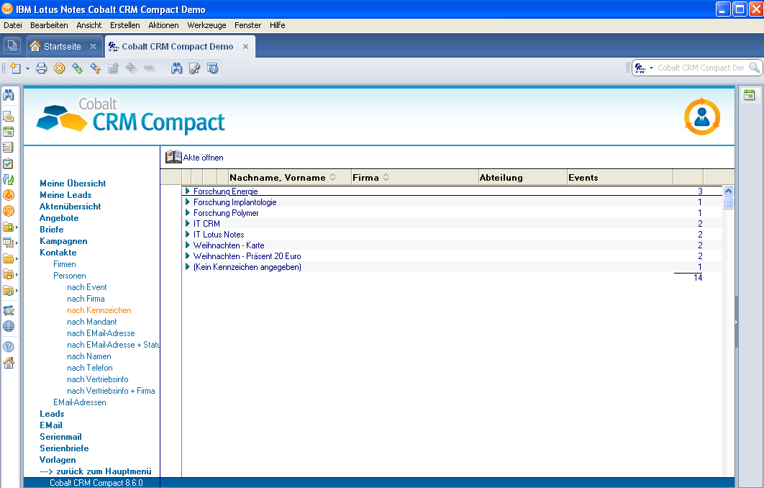Click the orange swirl icon below the person icon

pyautogui.click(x=9, y=211)
